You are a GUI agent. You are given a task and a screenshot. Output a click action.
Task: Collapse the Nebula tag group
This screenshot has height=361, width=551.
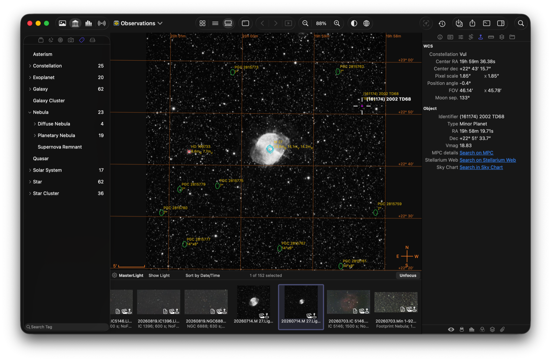coord(30,112)
